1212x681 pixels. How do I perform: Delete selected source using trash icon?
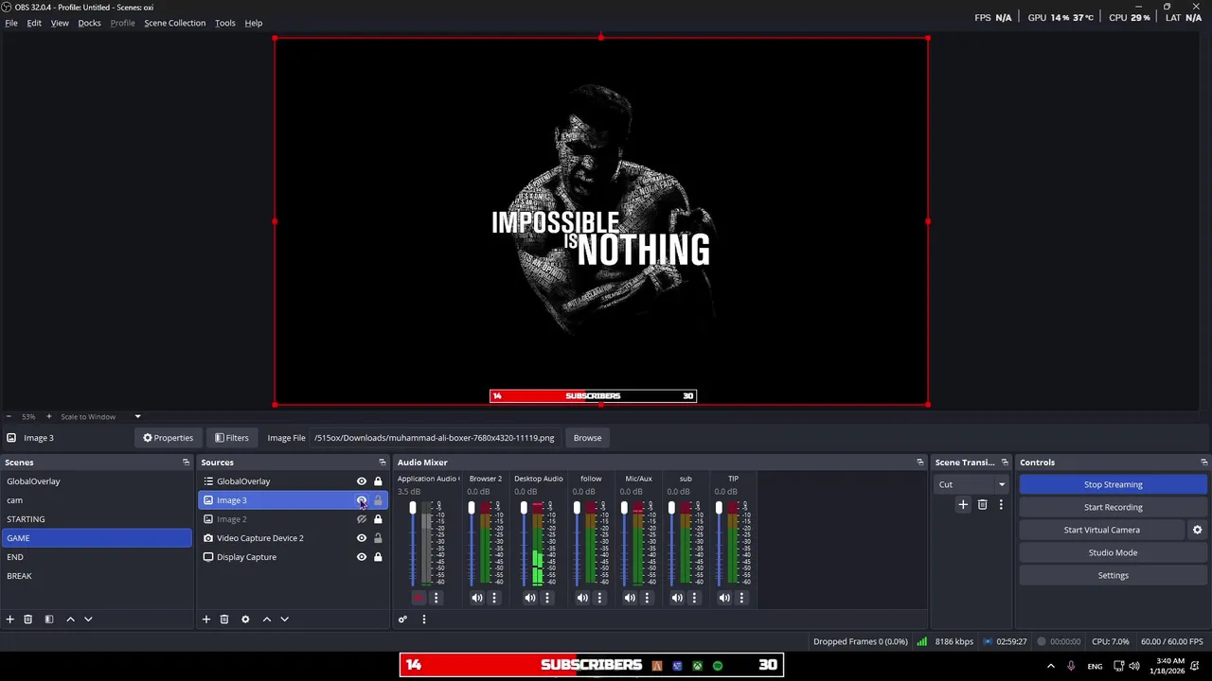pos(224,620)
